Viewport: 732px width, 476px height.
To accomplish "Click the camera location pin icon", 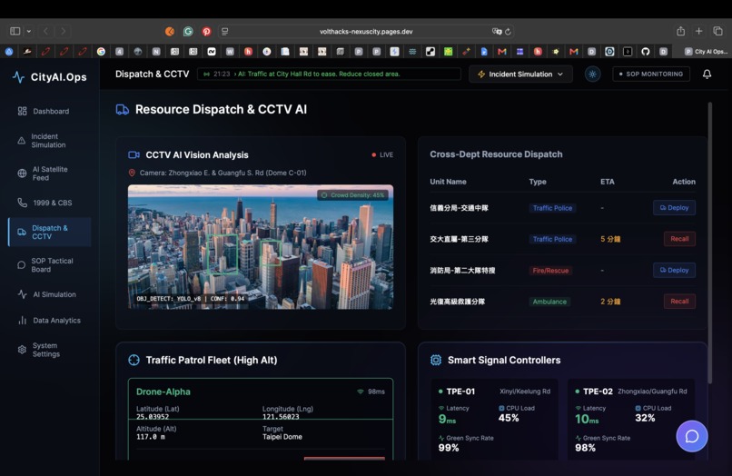I will (x=132, y=173).
